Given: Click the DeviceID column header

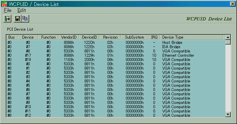Looking at the screenshot, I should click(x=89, y=37).
